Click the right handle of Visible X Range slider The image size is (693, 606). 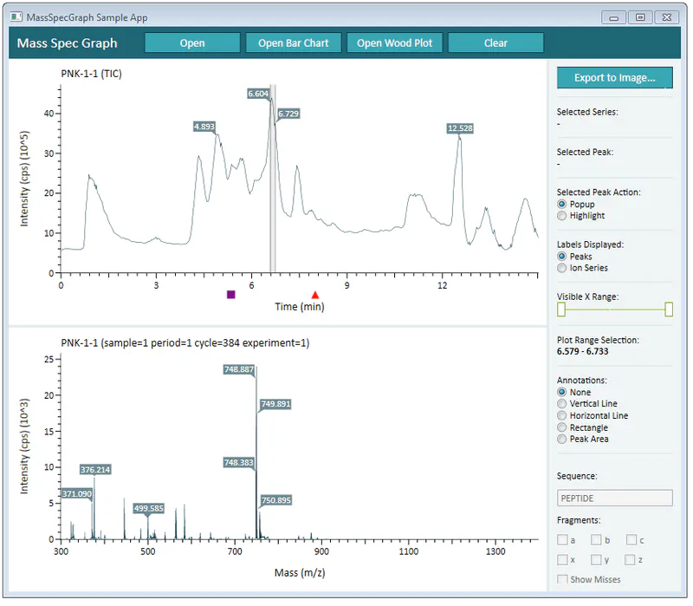click(668, 310)
